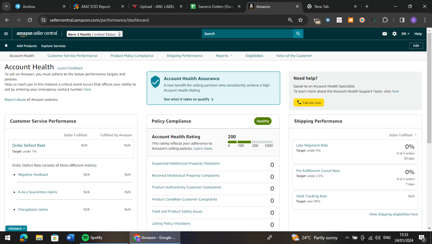Open the Seller Central hamburger menu
Screen dimensions: 432x244
click(6, 34)
